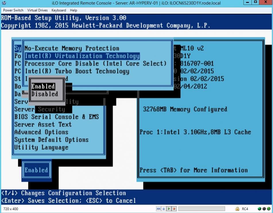This screenshot has height=213, width=273.
Task: Click the Hewlett-Packard copyright line
Action: (106, 25)
